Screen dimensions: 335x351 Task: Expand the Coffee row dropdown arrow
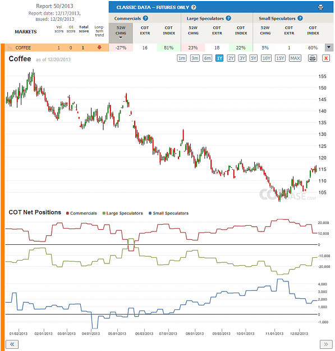[328, 47]
